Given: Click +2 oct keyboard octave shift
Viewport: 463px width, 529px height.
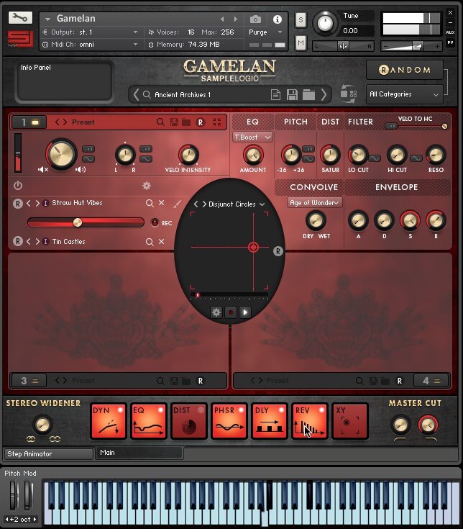Looking at the screenshot, I should tap(21, 520).
